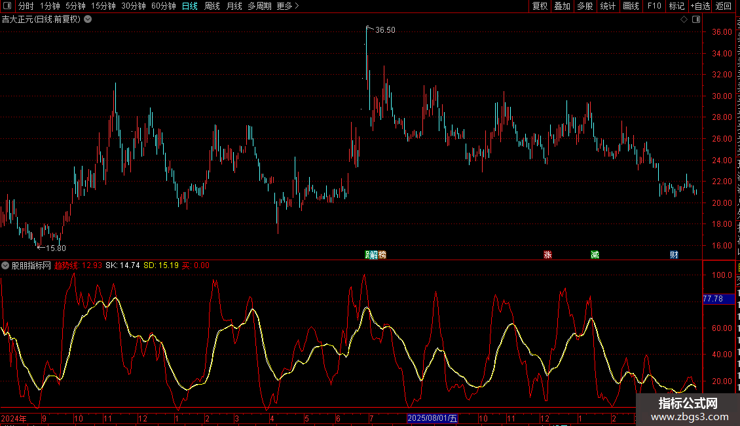Click the 36.50 high price label
Image resolution: width=740 pixels, height=426 pixels.
point(385,30)
